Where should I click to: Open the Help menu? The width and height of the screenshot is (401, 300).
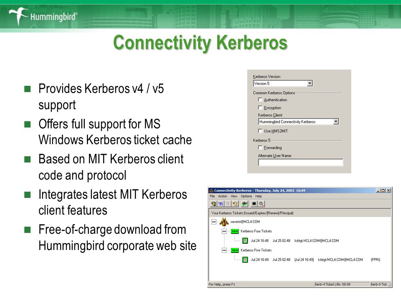[x=259, y=196]
